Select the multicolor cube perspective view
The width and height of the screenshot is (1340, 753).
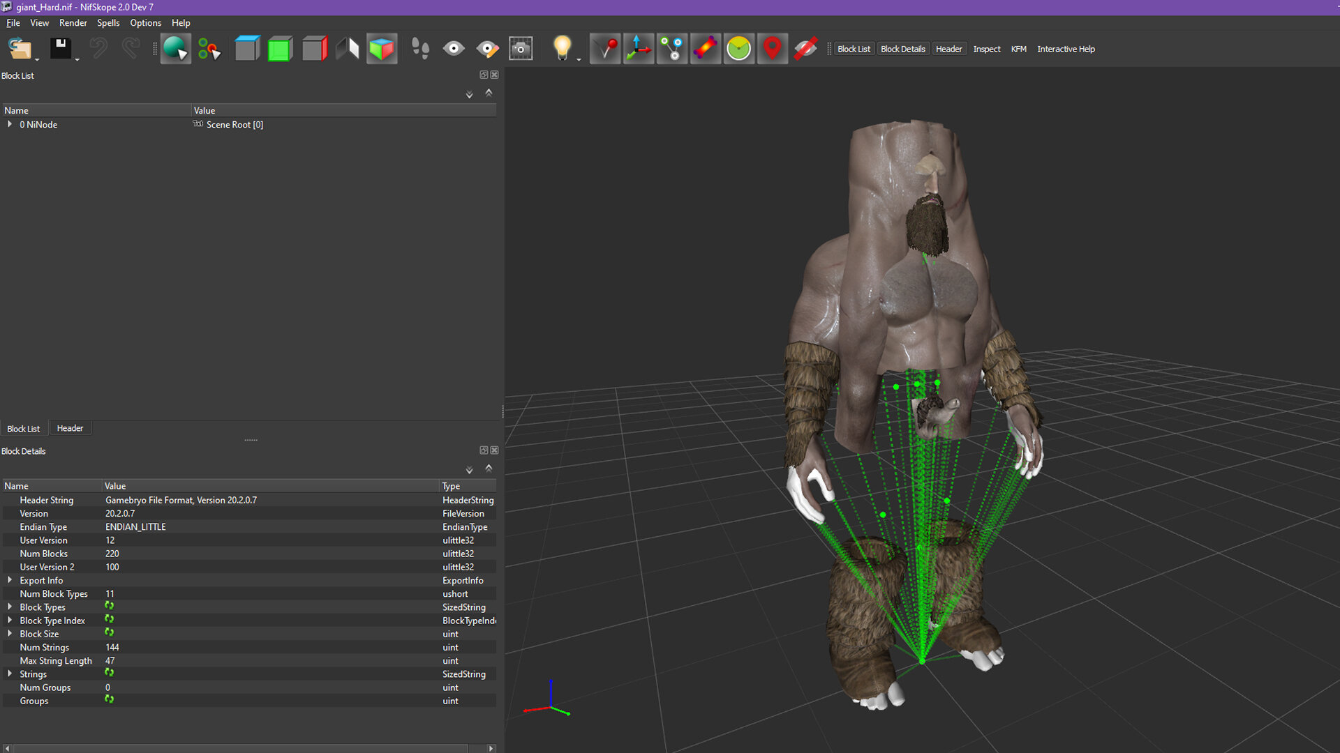(x=382, y=49)
